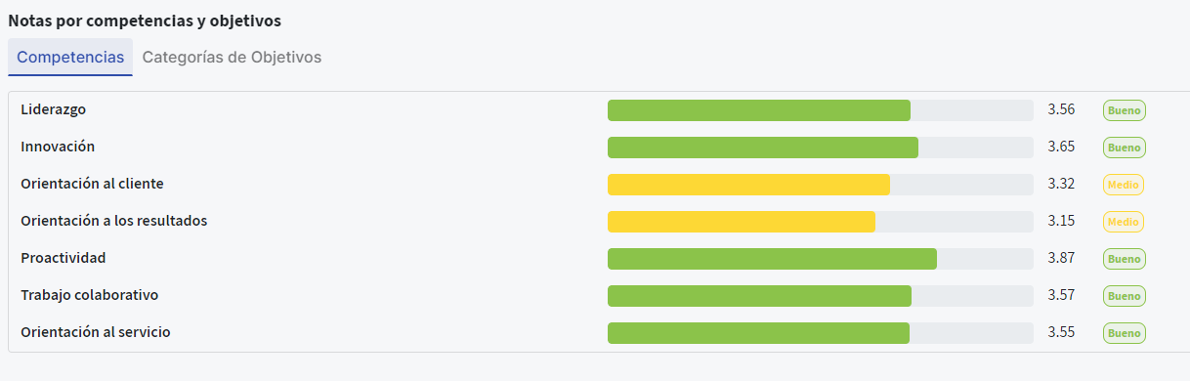Click the Innovación green progress bar
This screenshot has width=1190, height=381.
point(820,148)
